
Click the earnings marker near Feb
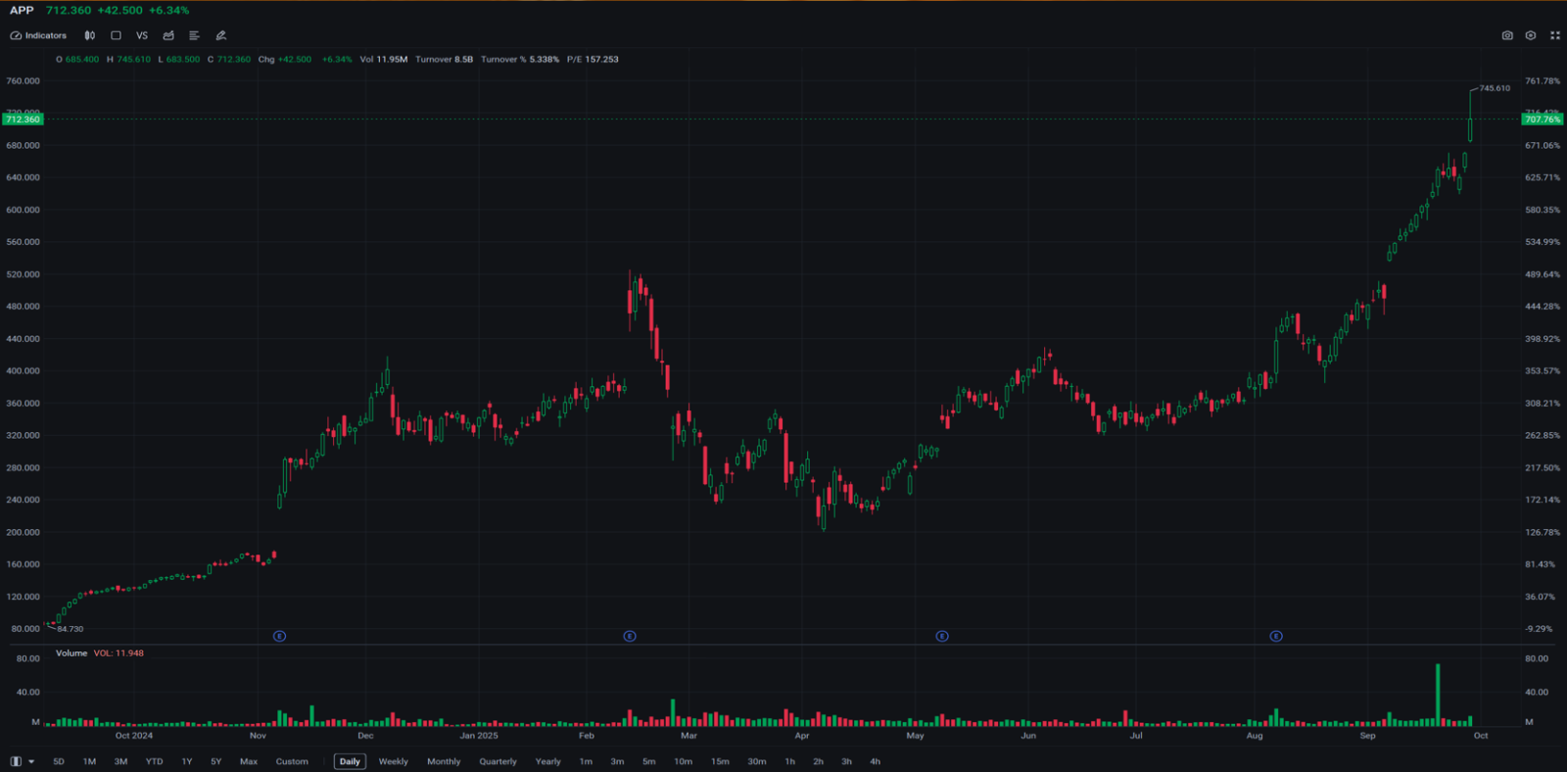click(630, 636)
